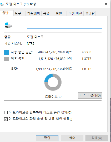Click the 1,515,426,476,032 free space value
The width and height of the screenshot is (111, 142).
point(55,59)
